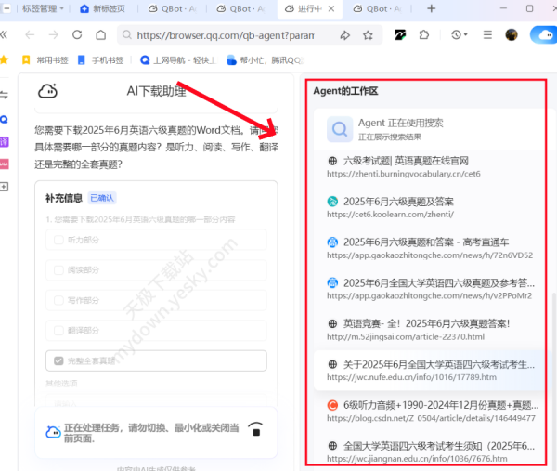Open 2025年6月六级真题及答案 search result
557x471 pixels.
click(398, 201)
